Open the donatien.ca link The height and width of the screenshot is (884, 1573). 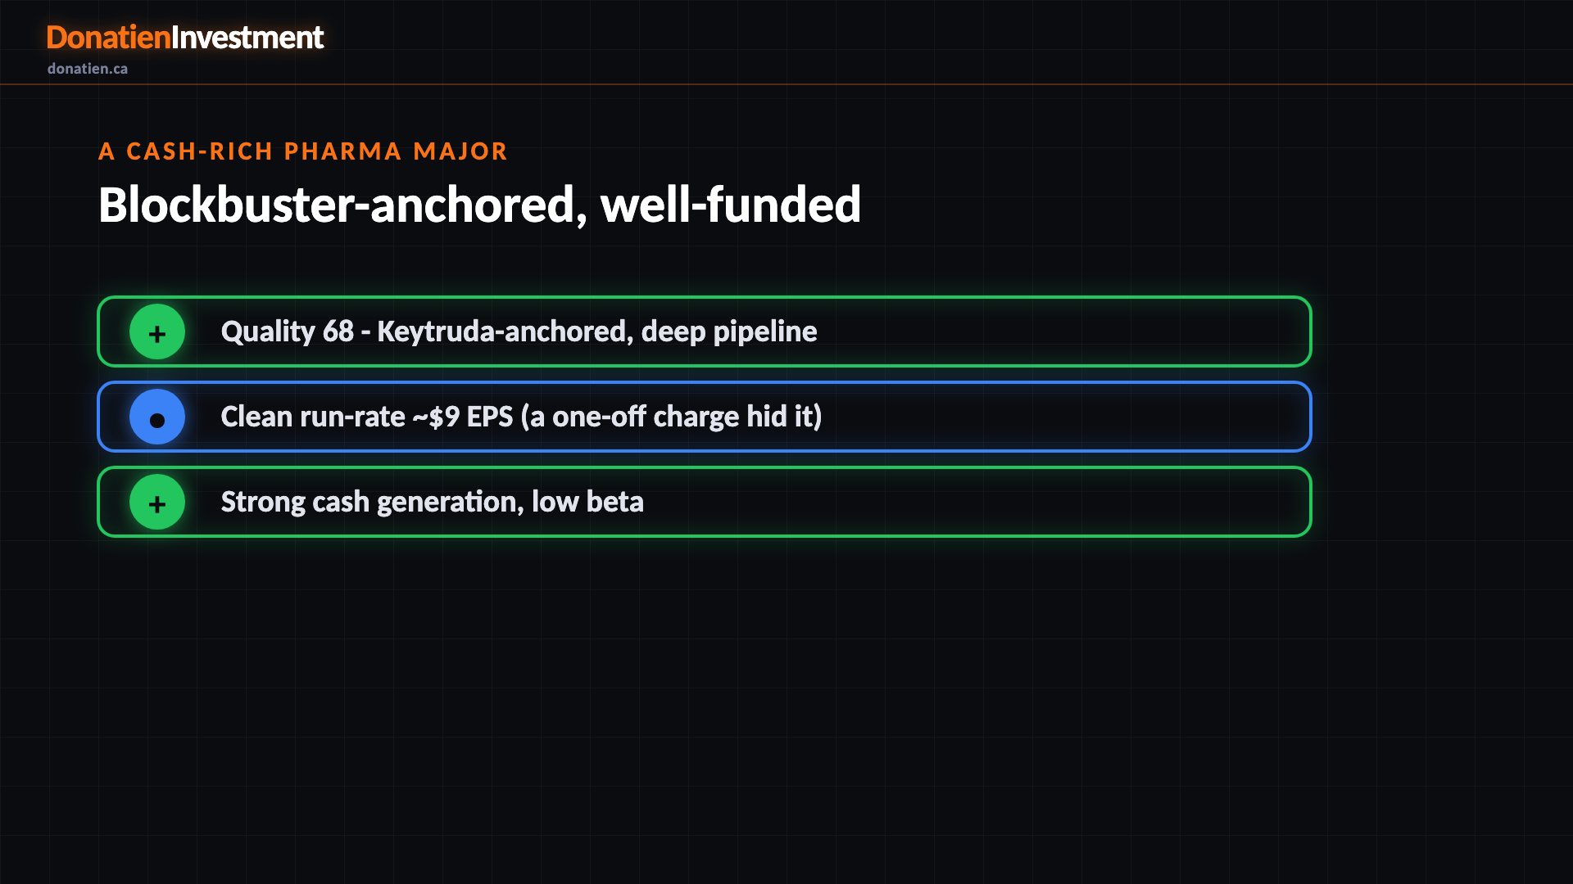pyautogui.click(x=88, y=69)
